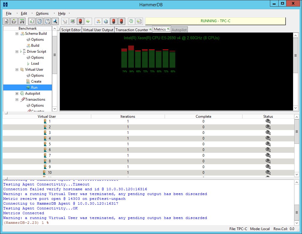Click the Benchmark tree header
This screenshot has width=302, height=234.
(x=28, y=28)
